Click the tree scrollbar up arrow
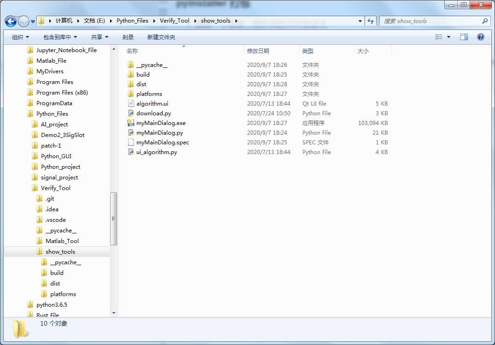Viewport: 495px width, 345px height. click(114, 48)
